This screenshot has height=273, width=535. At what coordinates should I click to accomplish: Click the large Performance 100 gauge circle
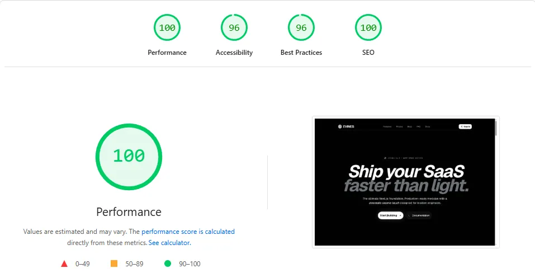coord(129,156)
